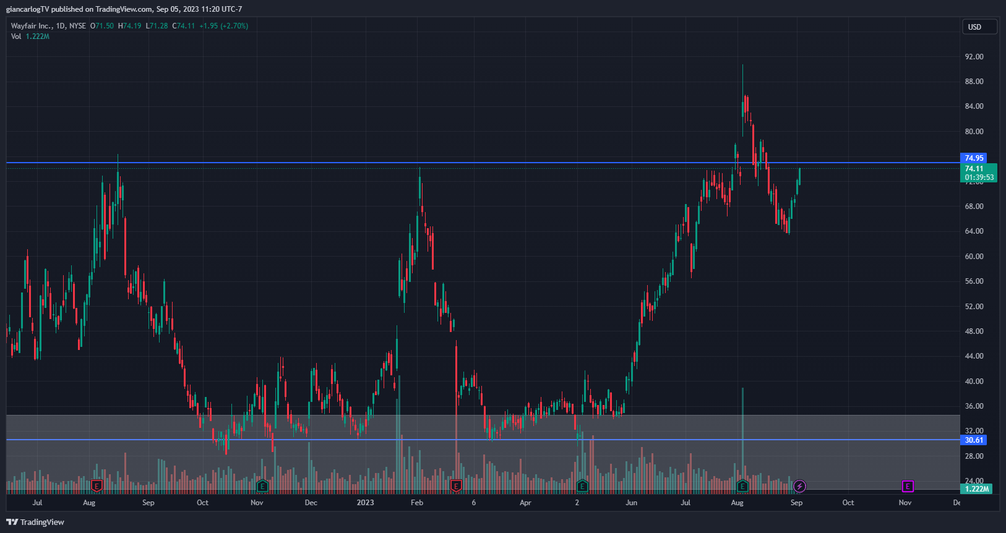This screenshot has width=1006, height=533.
Task: Click the purple lightning event icon
Action: click(x=799, y=486)
